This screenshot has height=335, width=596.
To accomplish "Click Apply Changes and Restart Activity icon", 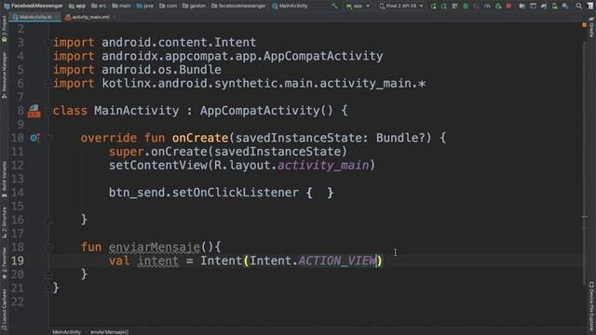I will [444, 6].
